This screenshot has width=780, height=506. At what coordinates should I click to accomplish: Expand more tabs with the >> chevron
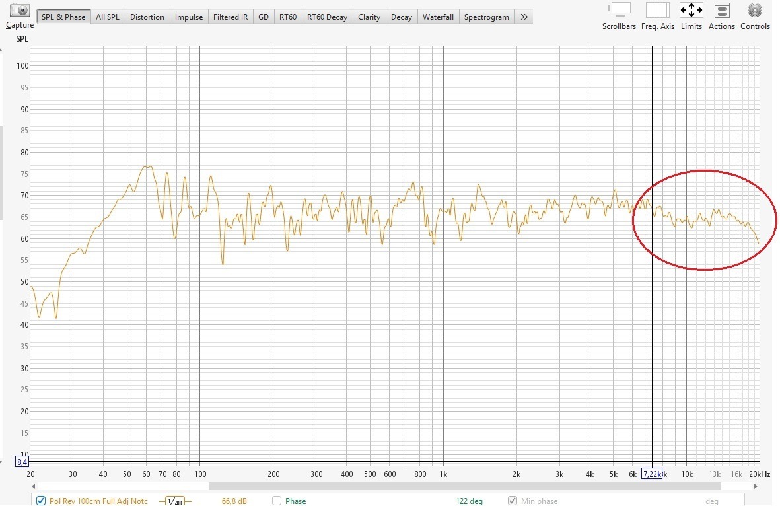[524, 17]
